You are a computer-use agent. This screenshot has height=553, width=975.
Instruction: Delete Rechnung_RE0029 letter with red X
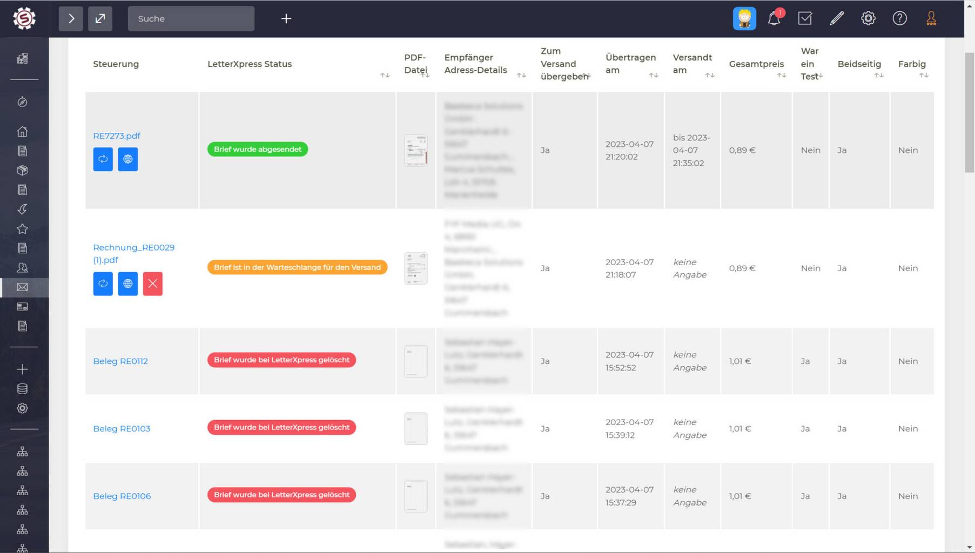pos(152,284)
